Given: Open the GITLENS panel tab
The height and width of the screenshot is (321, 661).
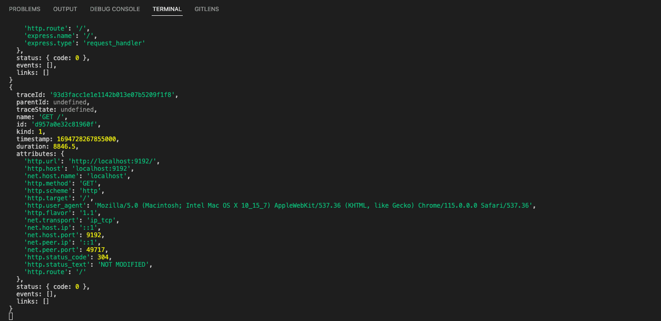Looking at the screenshot, I should [206, 9].
